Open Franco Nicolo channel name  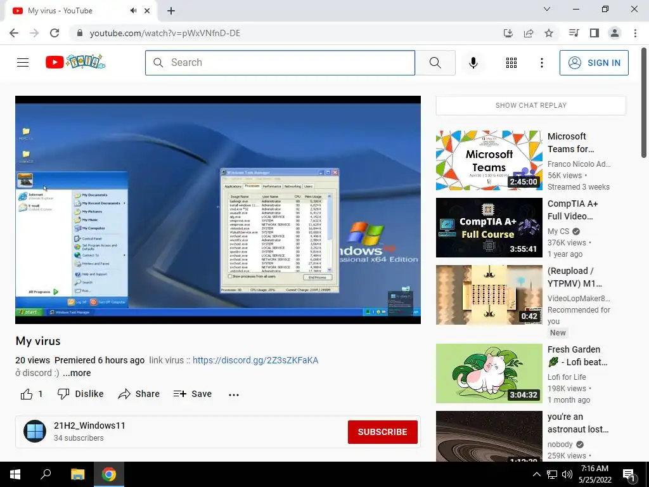(x=579, y=164)
